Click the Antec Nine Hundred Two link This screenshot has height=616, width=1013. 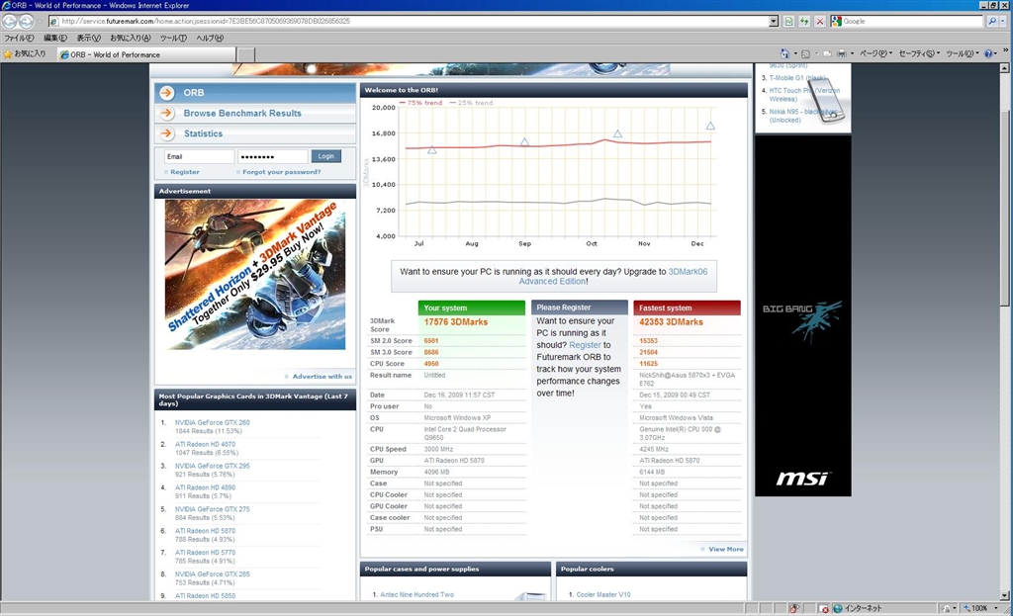[416, 594]
